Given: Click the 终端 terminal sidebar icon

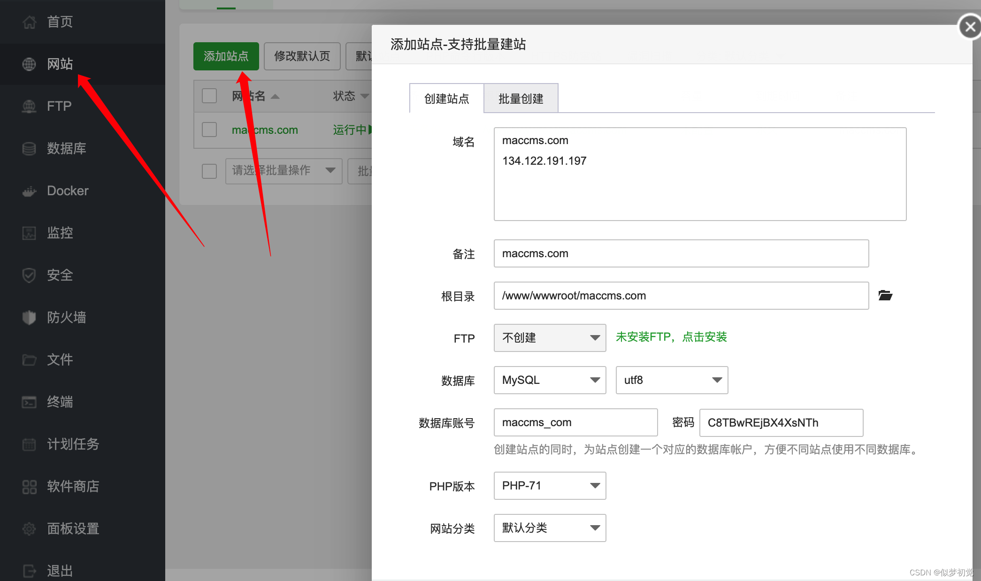Looking at the screenshot, I should pyautogui.click(x=29, y=402).
